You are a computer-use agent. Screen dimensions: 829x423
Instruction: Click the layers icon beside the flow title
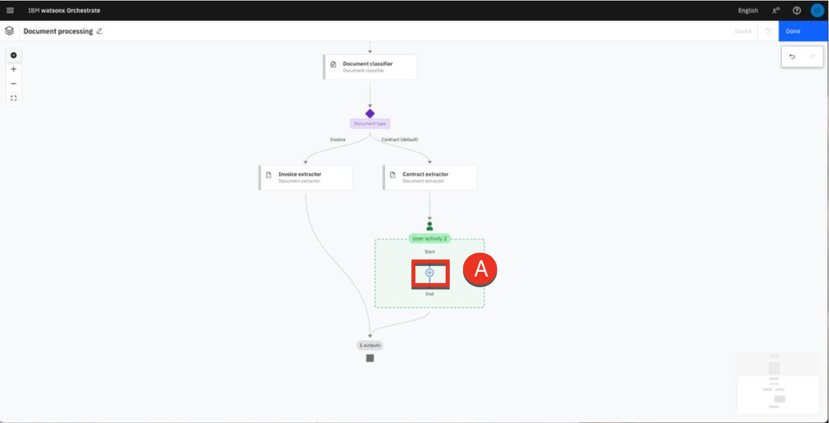pos(9,31)
